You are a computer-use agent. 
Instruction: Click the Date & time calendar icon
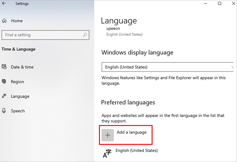point(4,67)
